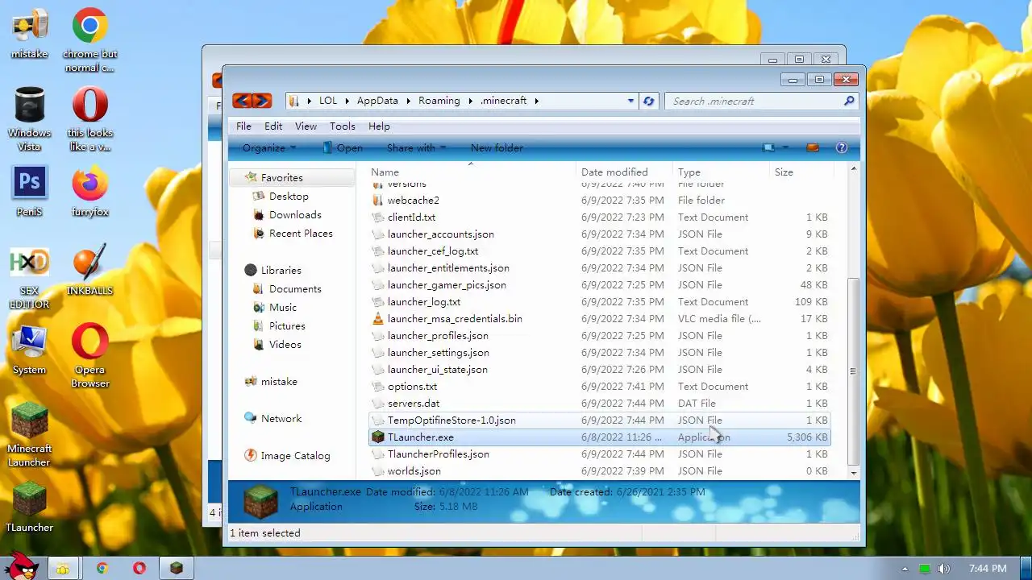Sort by the Size column header
Screen dimensions: 1032x580
click(801, 172)
